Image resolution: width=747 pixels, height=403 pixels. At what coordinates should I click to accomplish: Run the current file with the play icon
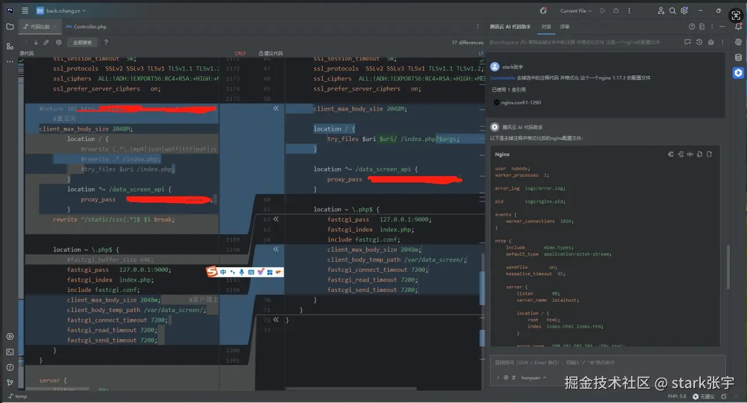(603, 10)
